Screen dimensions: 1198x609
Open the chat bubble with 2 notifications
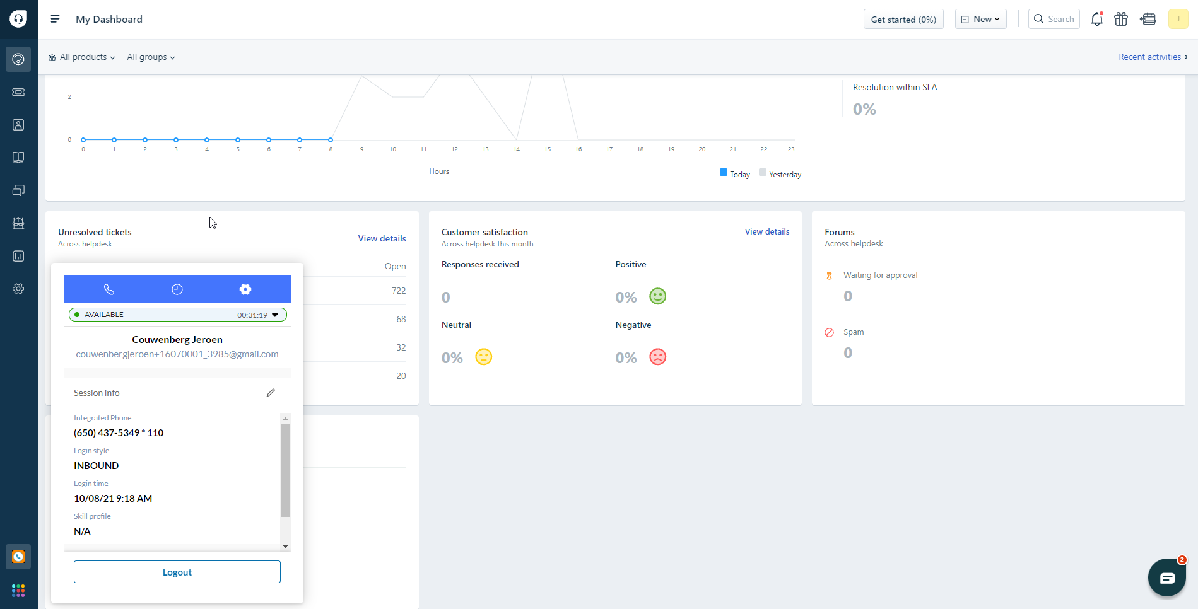pos(1167,577)
